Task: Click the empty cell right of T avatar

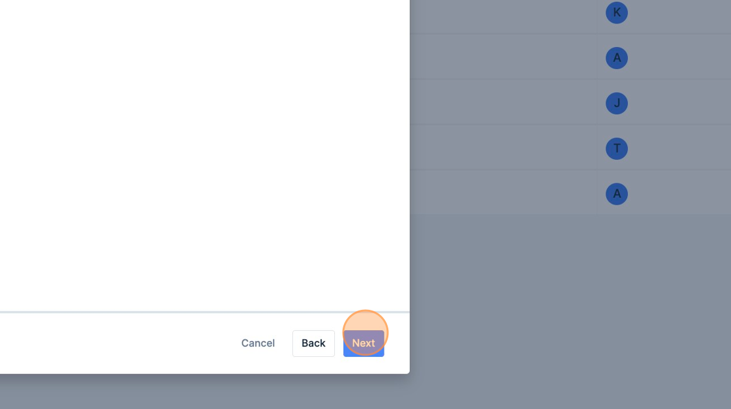Action: click(681, 147)
